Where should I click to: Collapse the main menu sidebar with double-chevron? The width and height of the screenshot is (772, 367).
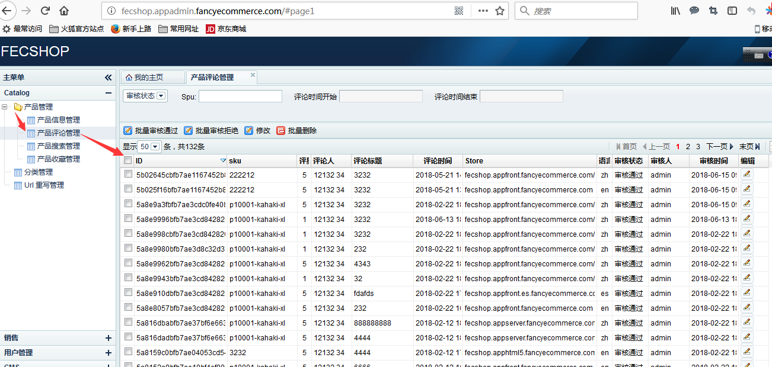pos(108,78)
